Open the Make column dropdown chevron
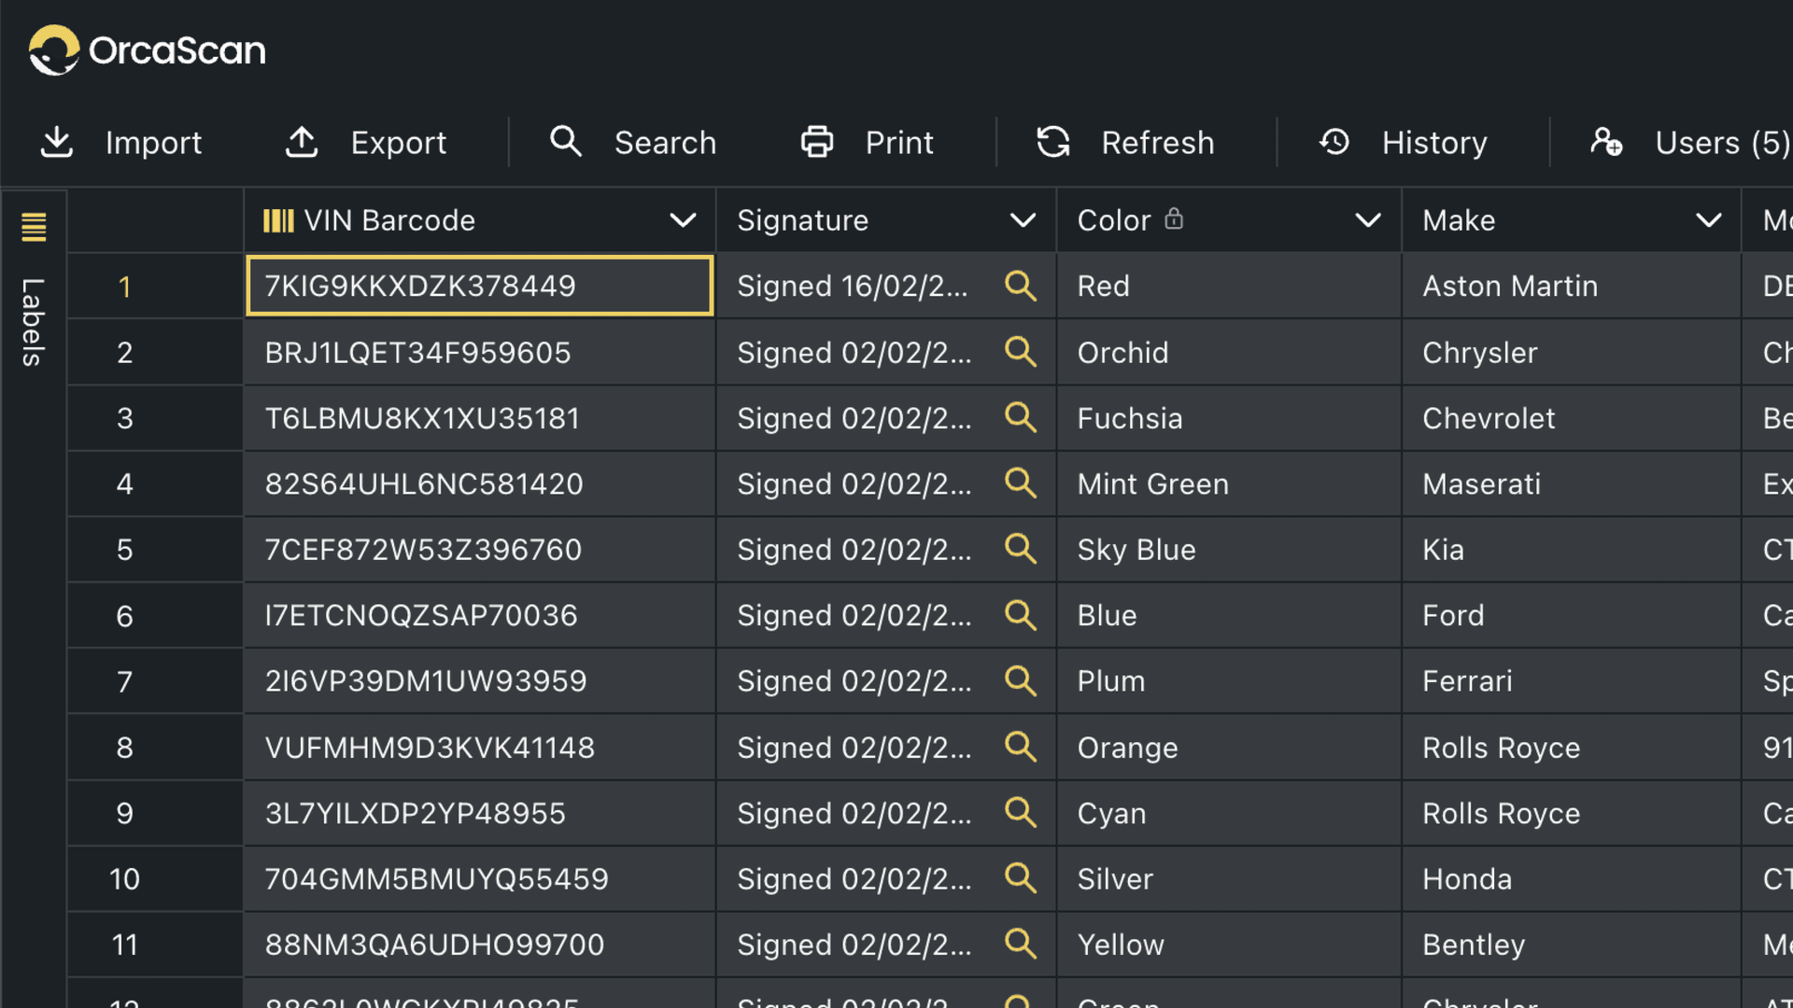Viewport: 1793px width, 1008px height. coord(1708,222)
